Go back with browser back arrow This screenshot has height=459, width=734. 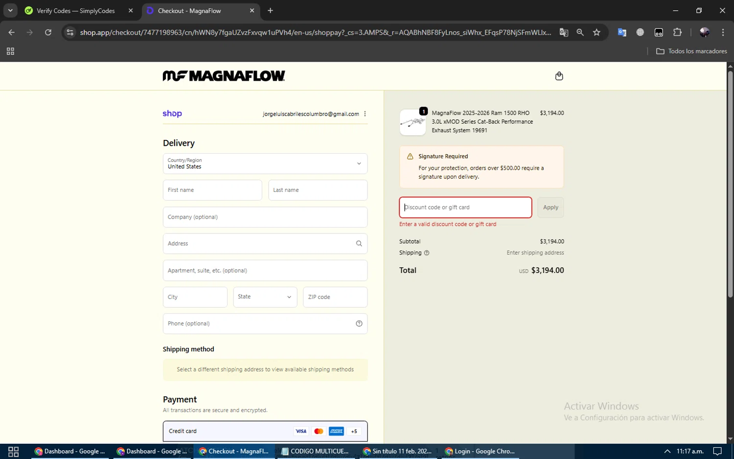point(11,32)
